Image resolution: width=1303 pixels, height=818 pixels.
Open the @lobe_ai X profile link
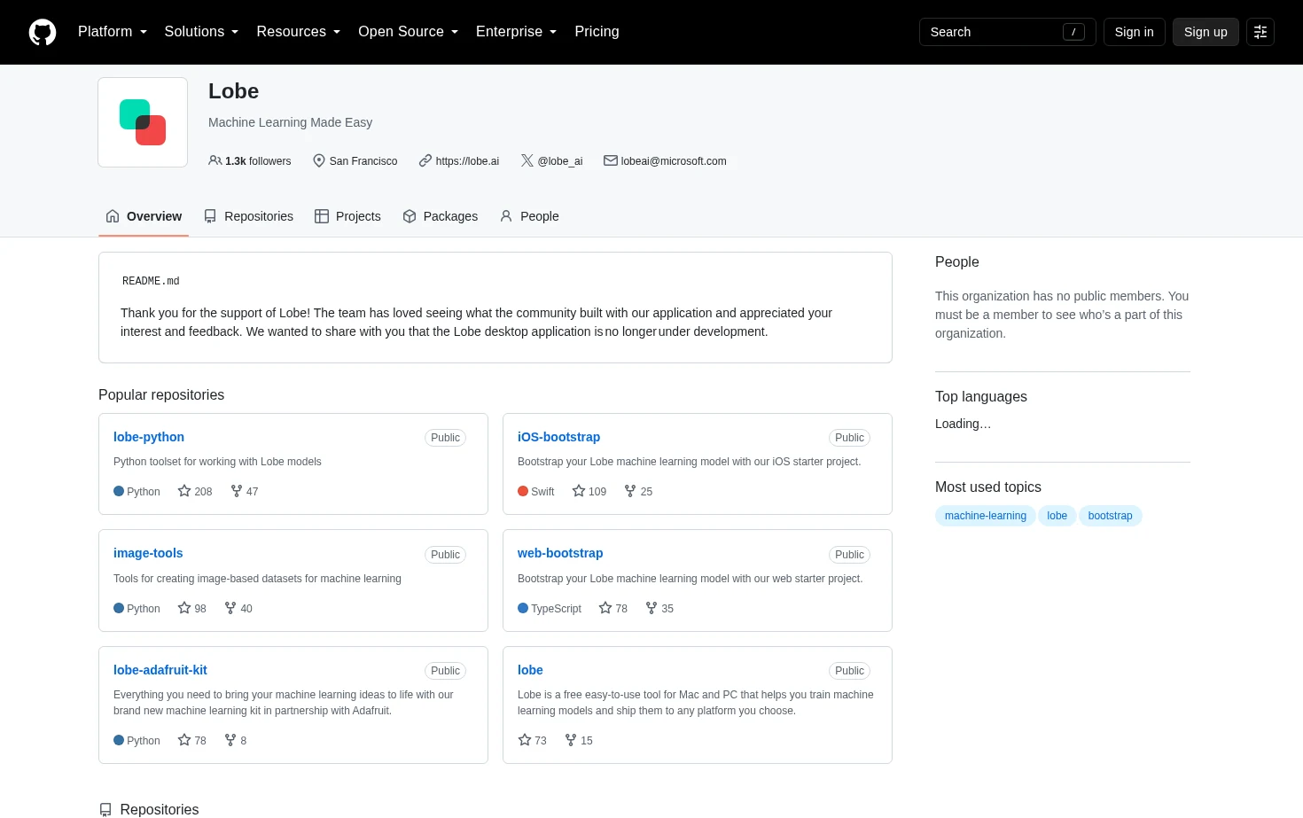tap(560, 161)
